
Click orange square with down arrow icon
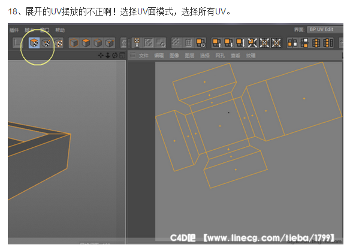coord(228,43)
